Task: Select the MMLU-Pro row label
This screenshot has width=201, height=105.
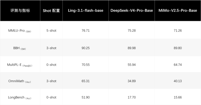Action: click(x=20, y=31)
